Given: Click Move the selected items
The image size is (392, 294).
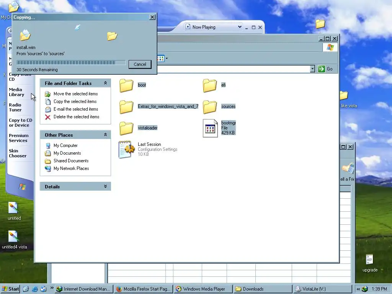Looking at the screenshot, I should tap(75, 94).
